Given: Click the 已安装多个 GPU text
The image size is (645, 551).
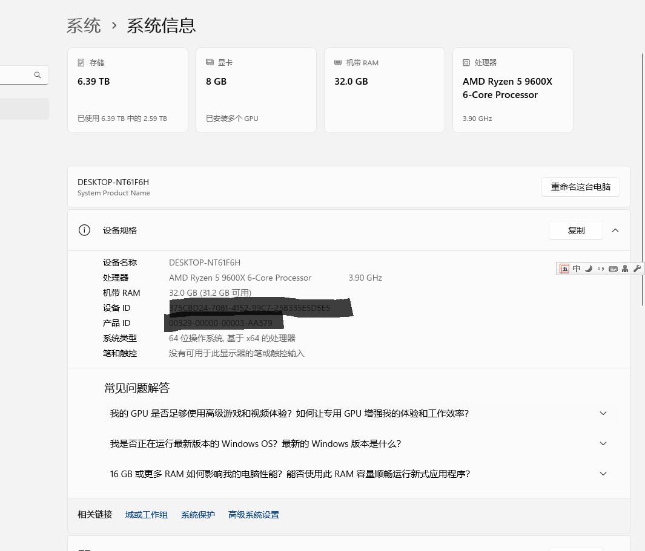Looking at the screenshot, I should click(x=232, y=119).
